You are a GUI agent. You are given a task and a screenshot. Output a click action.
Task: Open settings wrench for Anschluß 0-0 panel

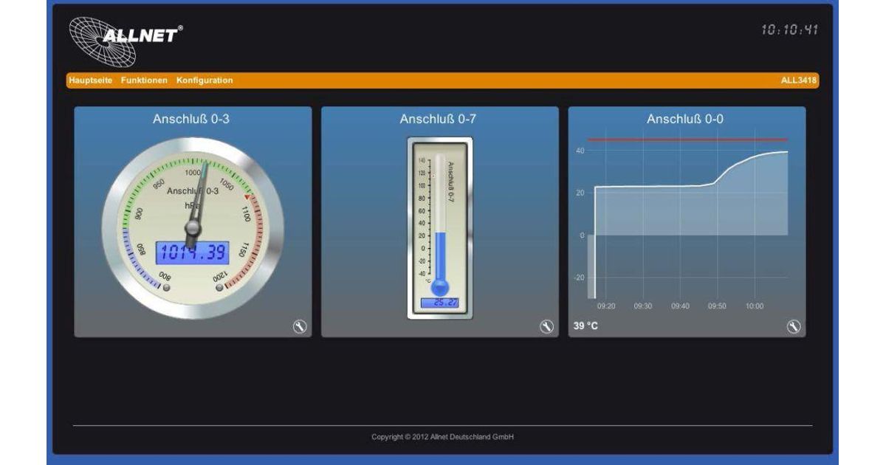tap(794, 327)
